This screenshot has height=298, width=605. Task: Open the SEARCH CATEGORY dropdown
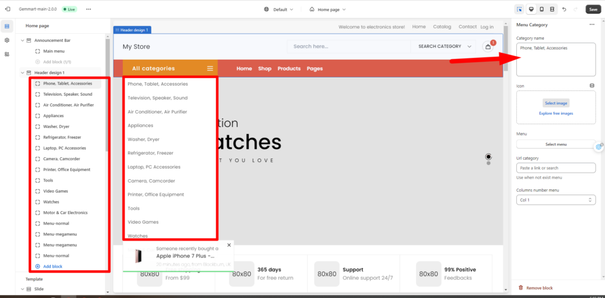point(444,46)
